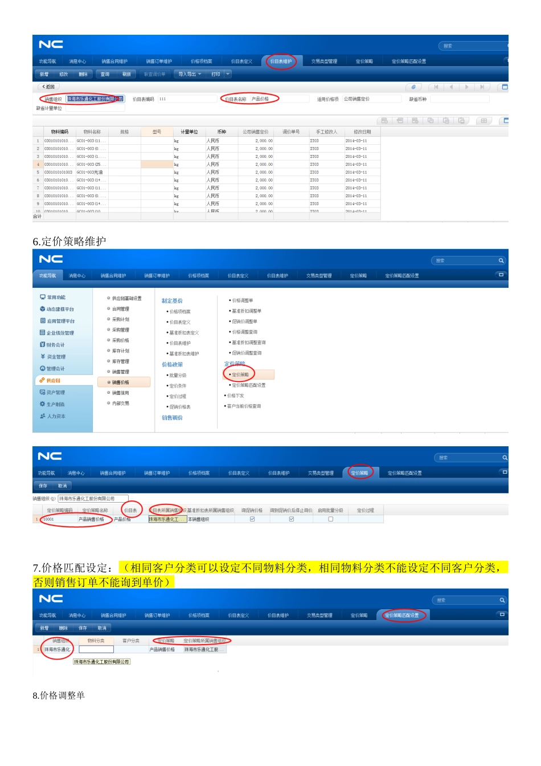
Task: Open the dropdown arrow next to 打印
Action: 228,74
